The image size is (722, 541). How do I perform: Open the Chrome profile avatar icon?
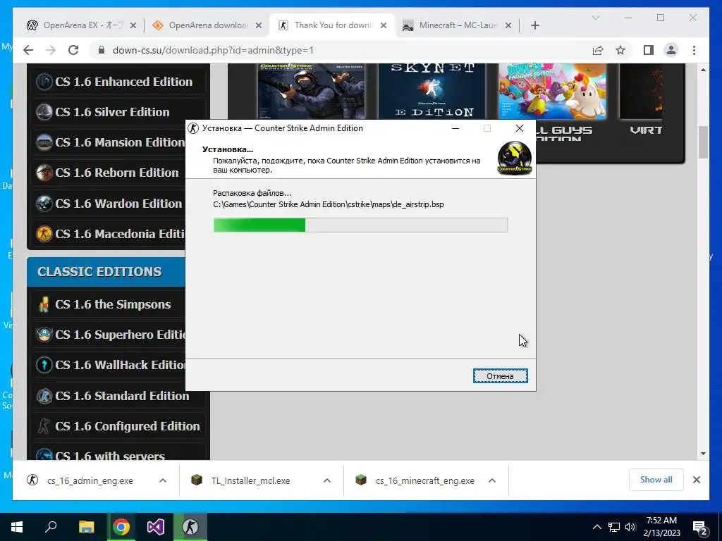pos(671,50)
